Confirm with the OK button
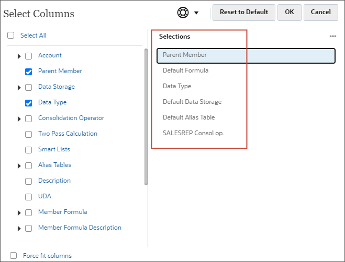 [x=289, y=12]
